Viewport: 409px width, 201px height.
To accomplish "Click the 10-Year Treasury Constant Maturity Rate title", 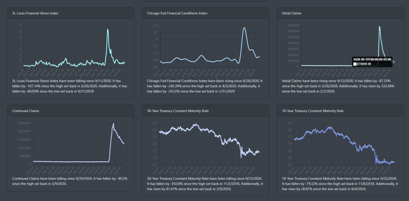I will tap(313, 111).
